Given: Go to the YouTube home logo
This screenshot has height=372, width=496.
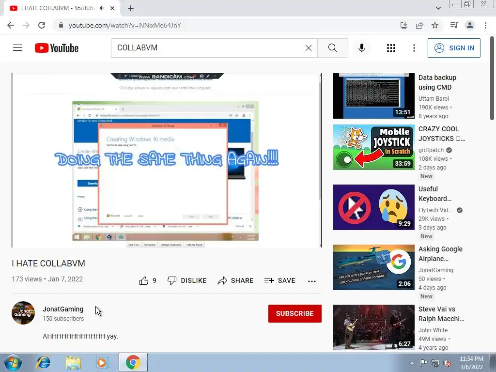Looking at the screenshot, I should 57,48.
